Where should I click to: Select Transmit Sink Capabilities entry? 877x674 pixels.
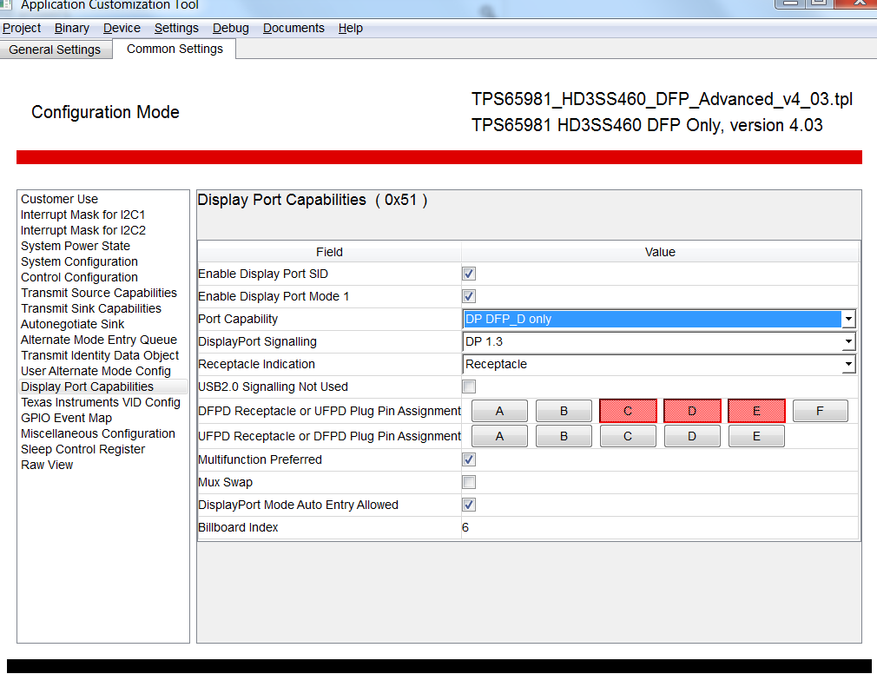click(91, 308)
